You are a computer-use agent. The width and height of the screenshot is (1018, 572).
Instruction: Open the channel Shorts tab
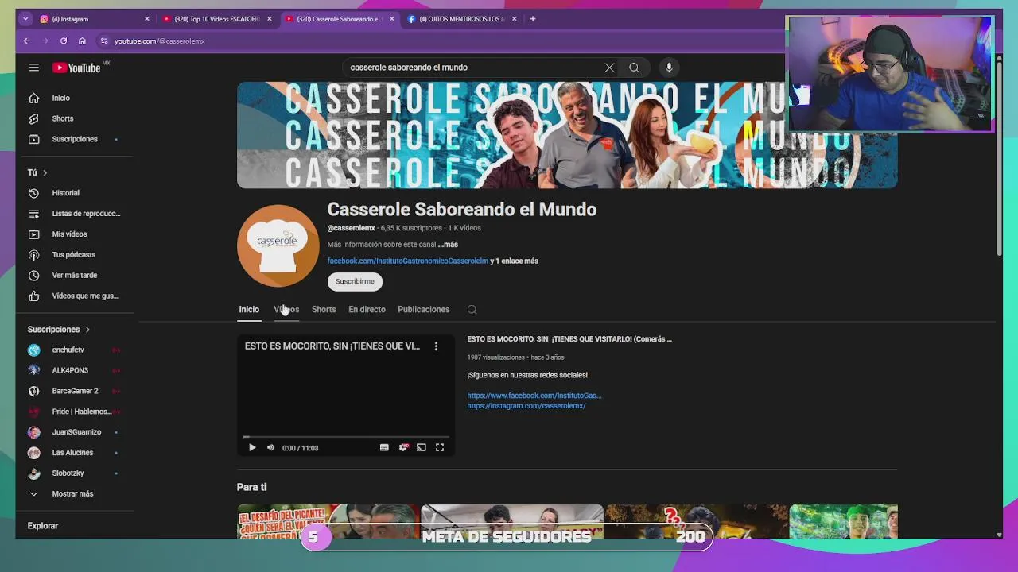click(x=324, y=310)
